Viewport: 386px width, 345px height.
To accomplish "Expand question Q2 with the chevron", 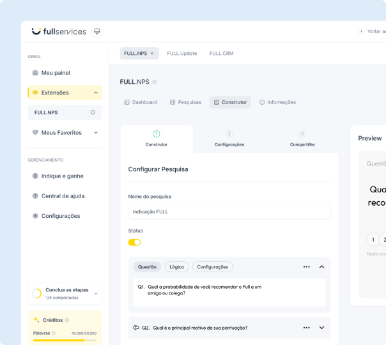I will pyautogui.click(x=321, y=328).
